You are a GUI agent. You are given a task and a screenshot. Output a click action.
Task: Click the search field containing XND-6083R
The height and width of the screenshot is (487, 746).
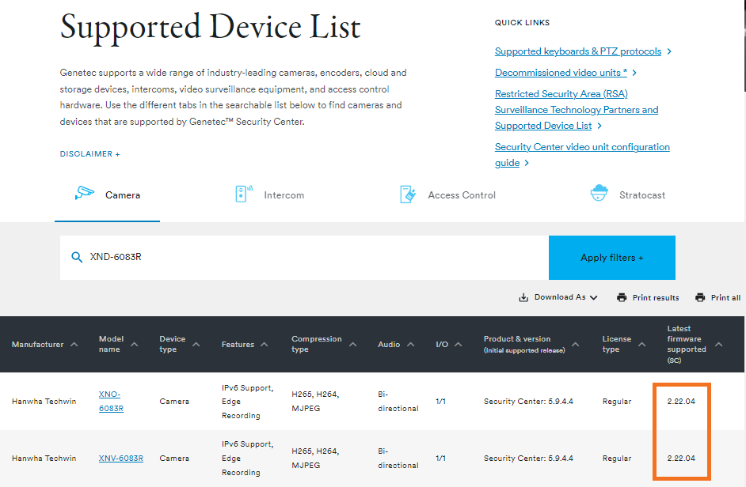tap(304, 258)
